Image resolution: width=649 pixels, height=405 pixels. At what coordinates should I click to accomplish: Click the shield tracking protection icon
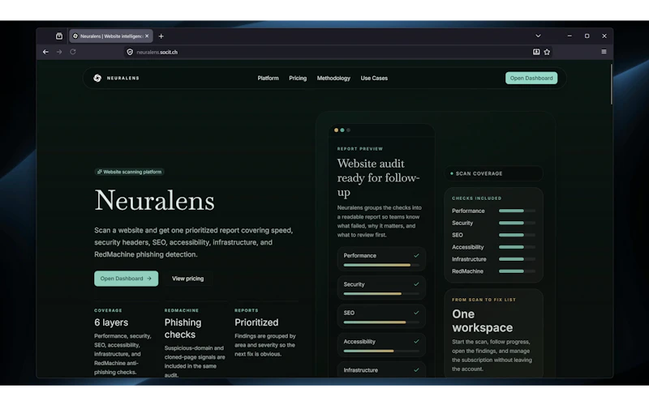point(130,52)
